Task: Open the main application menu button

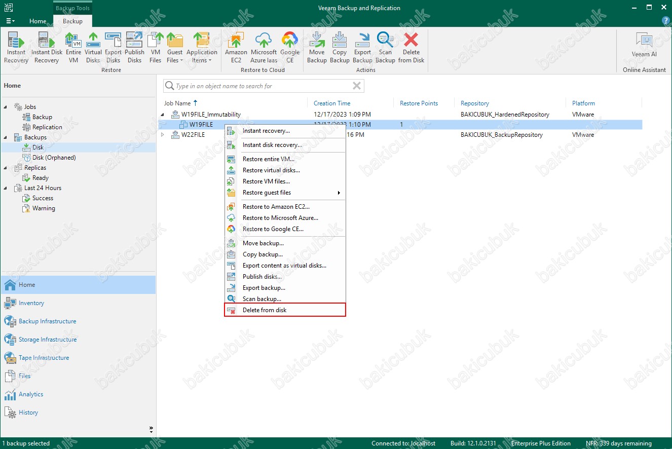Action: (x=10, y=21)
